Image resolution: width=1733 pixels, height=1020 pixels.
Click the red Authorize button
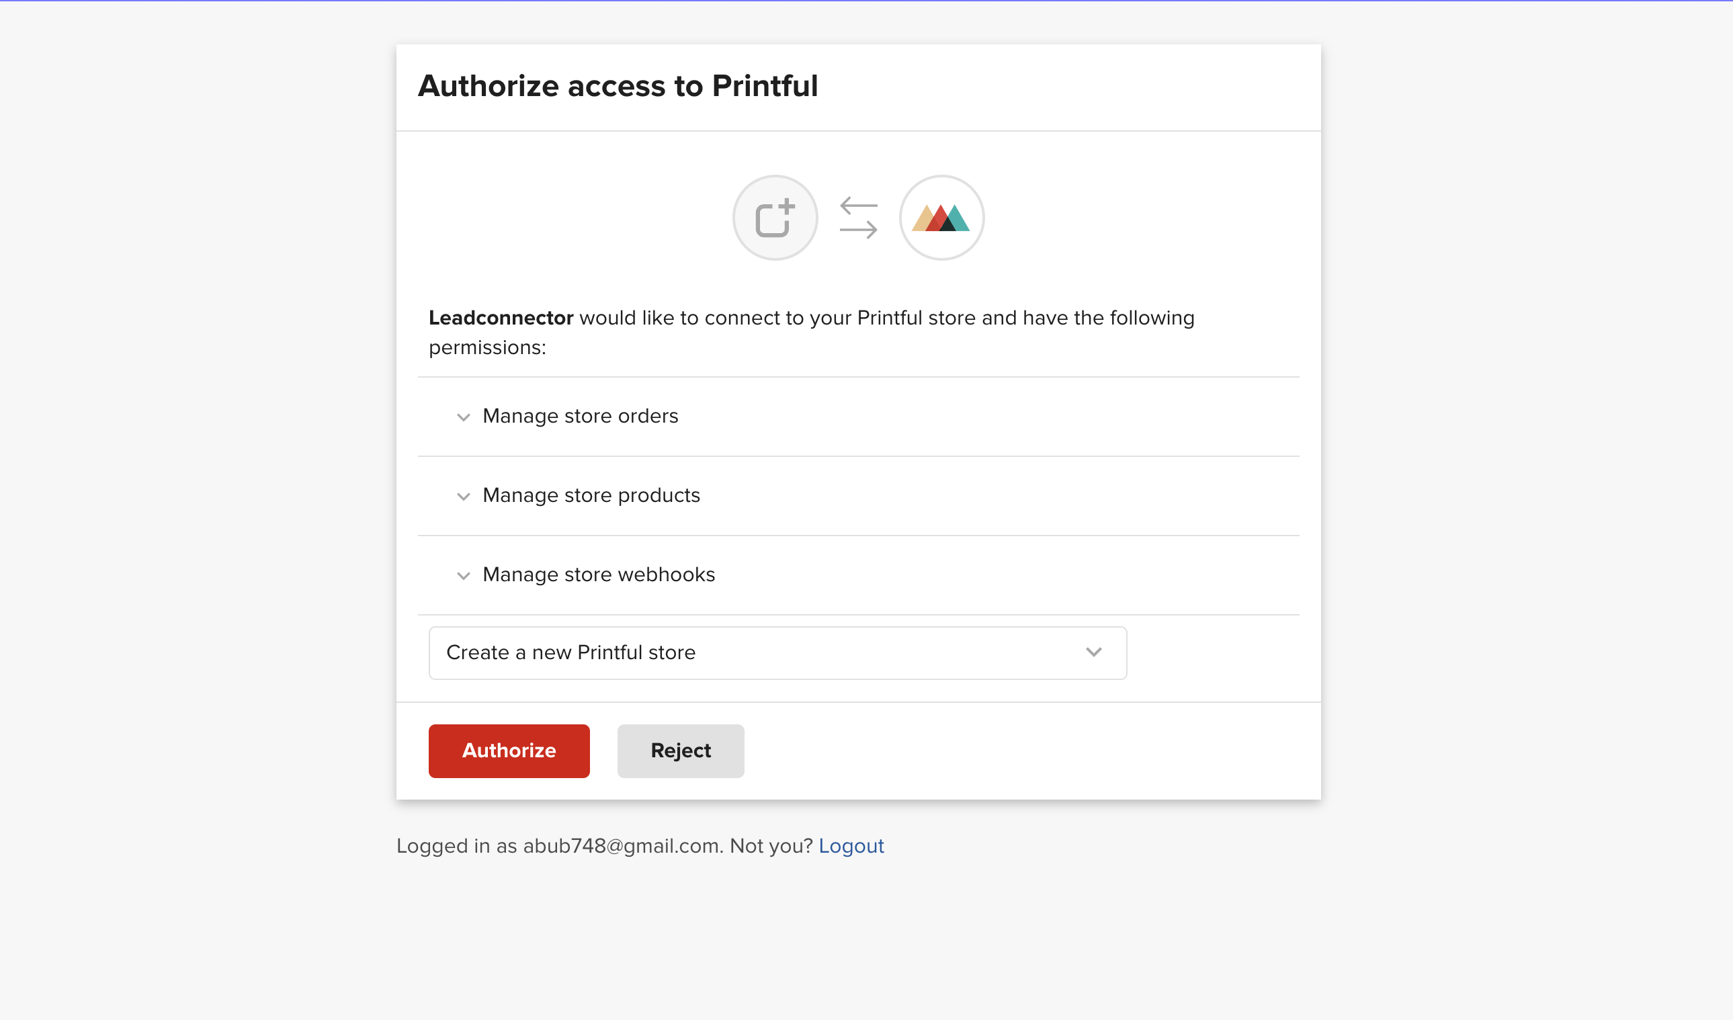coord(509,751)
